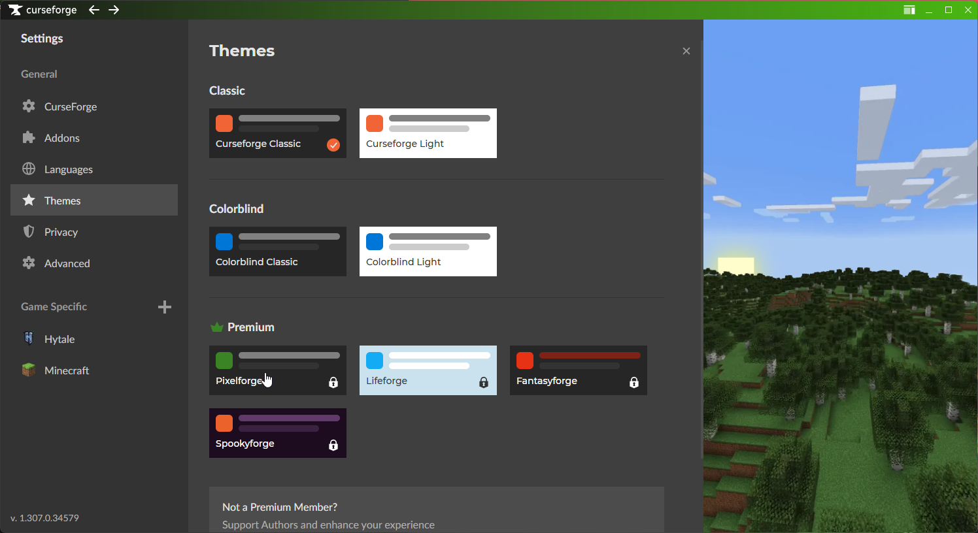Close the Themes settings panel
The width and height of the screenshot is (978, 533).
pos(686,51)
